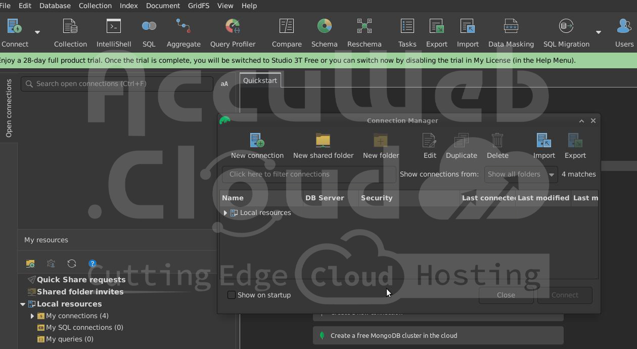Create a New shared folder
Viewport: 637px width, 349px height.
(323, 146)
